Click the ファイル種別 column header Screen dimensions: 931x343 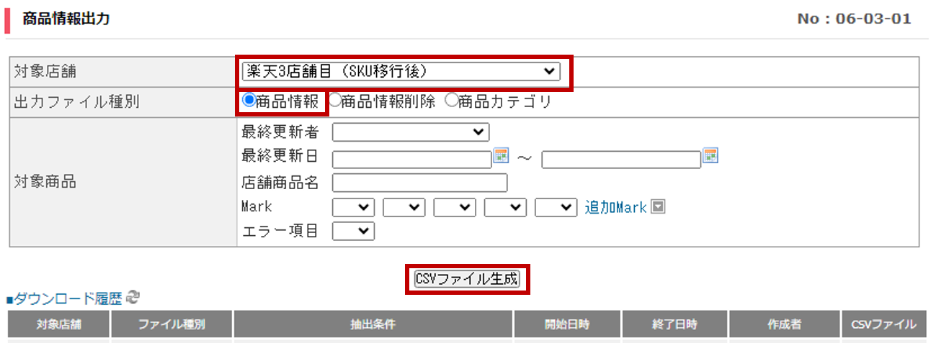pyautogui.click(x=172, y=324)
